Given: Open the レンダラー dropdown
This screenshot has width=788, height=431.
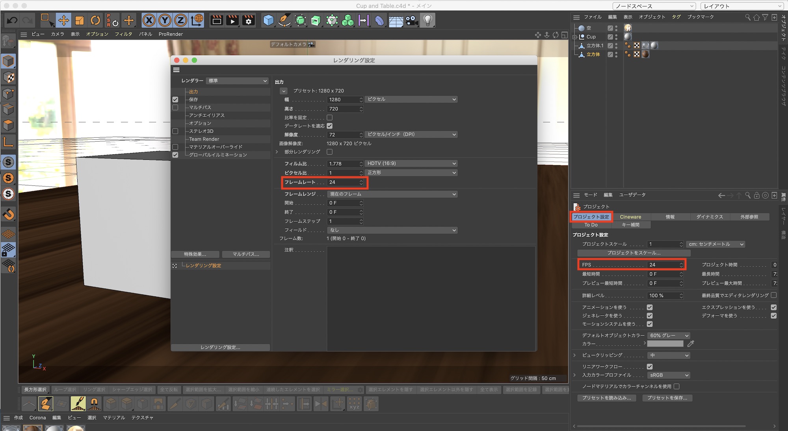Looking at the screenshot, I should pos(237,81).
